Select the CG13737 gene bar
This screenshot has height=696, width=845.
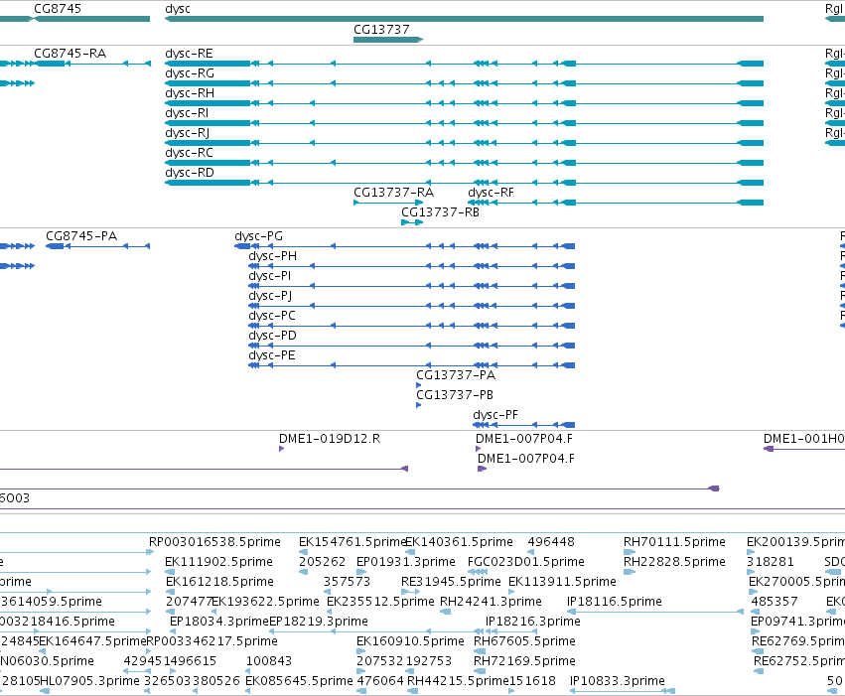pos(388,40)
